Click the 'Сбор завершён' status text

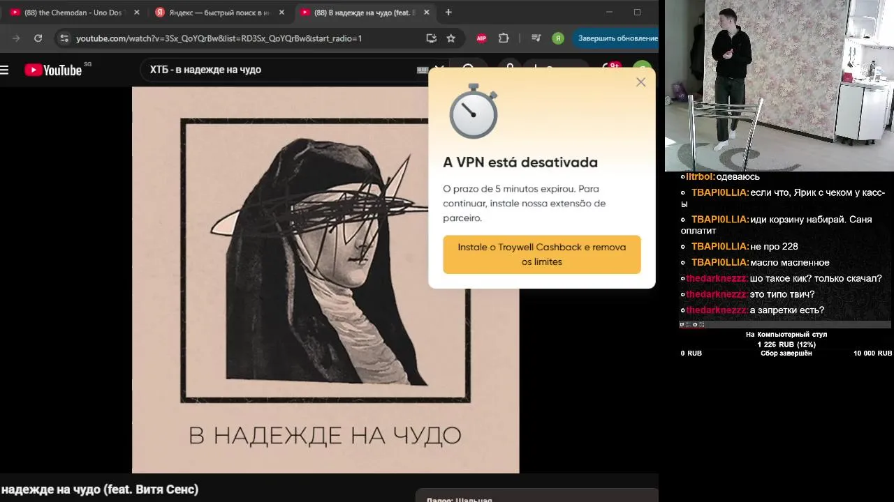(786, 353)
